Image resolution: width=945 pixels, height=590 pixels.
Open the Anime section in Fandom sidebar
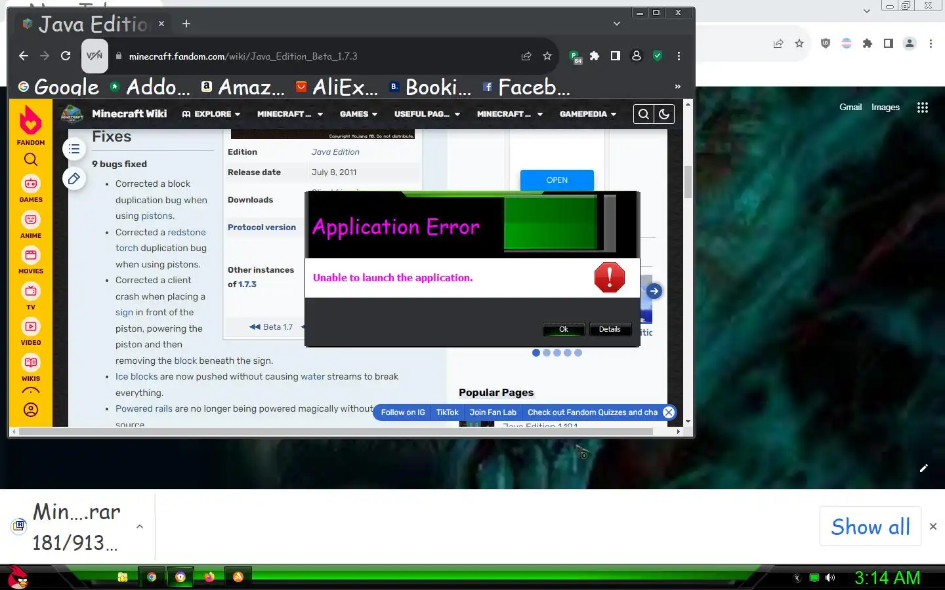(x=31, y=225)
